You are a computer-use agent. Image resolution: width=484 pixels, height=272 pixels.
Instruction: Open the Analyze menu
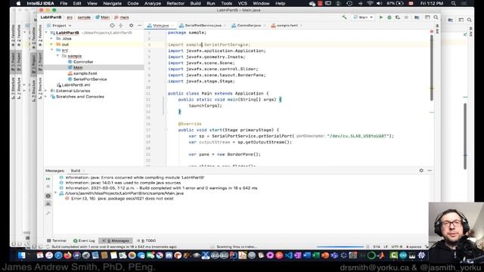[153, 3]
